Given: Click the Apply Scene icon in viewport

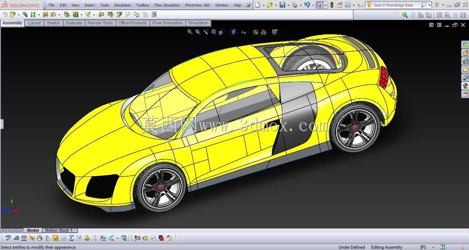Looking at the screenshot, I should (264, 32).
